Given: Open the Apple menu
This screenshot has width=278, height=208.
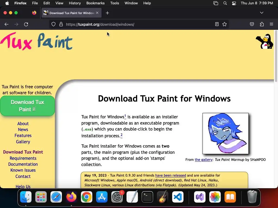Looking at the screenshot, I should 7,3.
